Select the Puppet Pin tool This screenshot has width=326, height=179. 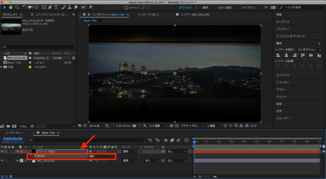click(91, 7)
